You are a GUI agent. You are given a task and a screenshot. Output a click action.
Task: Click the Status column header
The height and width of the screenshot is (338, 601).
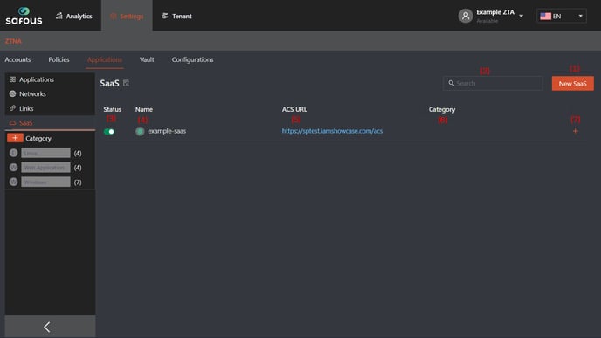click(113, 109)
